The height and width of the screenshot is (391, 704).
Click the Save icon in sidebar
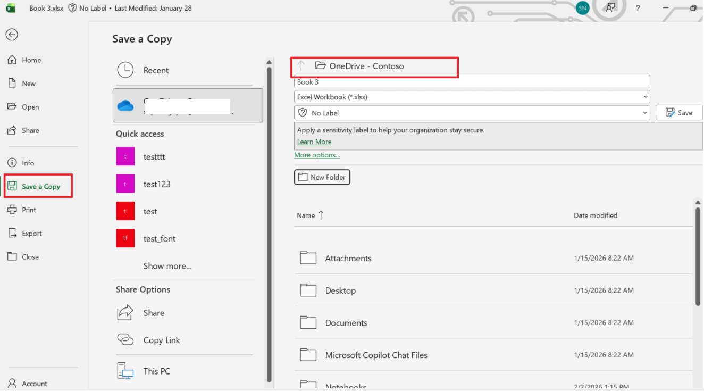pos(12,187)
